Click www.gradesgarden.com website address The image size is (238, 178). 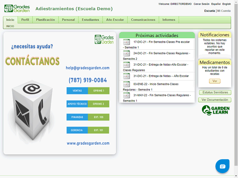88,143
